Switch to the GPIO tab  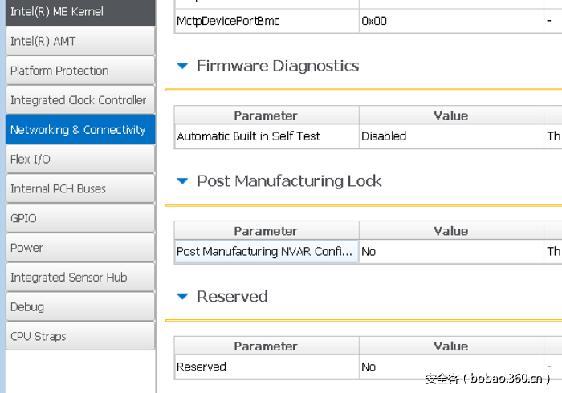point(78,218)
